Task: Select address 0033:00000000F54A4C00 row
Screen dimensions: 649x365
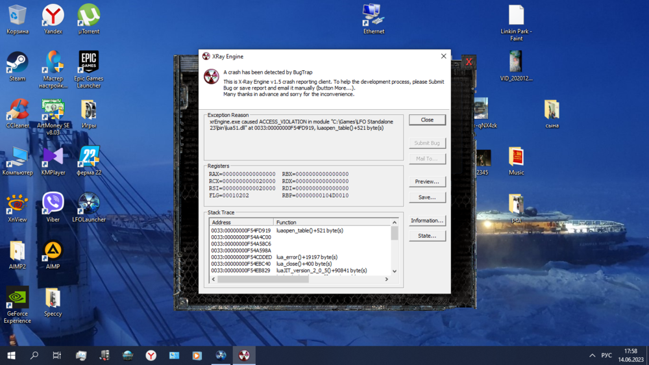Action: click(x=300, y=237)
